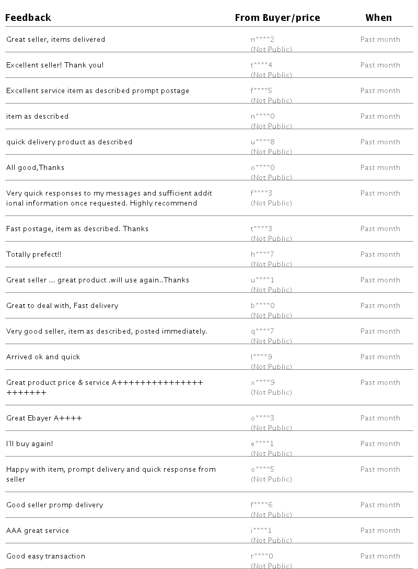Click "Great Ebayer A++++" feedback comment

tap(44, 418)
